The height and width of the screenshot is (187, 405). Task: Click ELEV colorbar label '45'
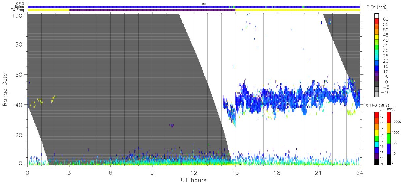tap(385, 35)
